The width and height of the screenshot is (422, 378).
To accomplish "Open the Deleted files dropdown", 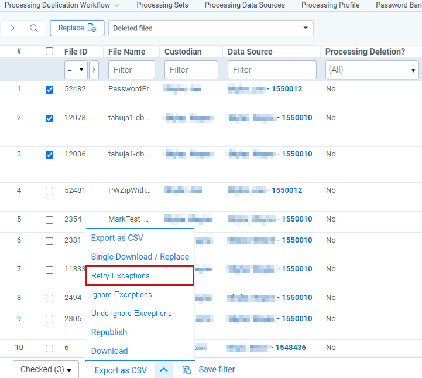I will coord(211,28).
